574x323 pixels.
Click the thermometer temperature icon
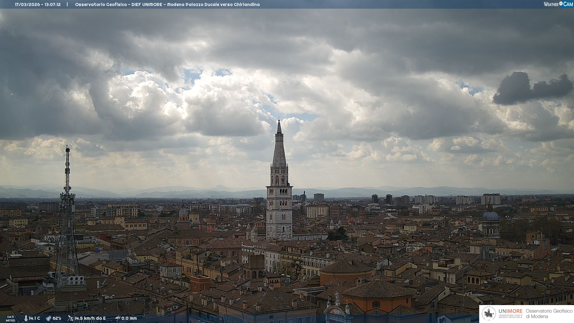point(26,318)
